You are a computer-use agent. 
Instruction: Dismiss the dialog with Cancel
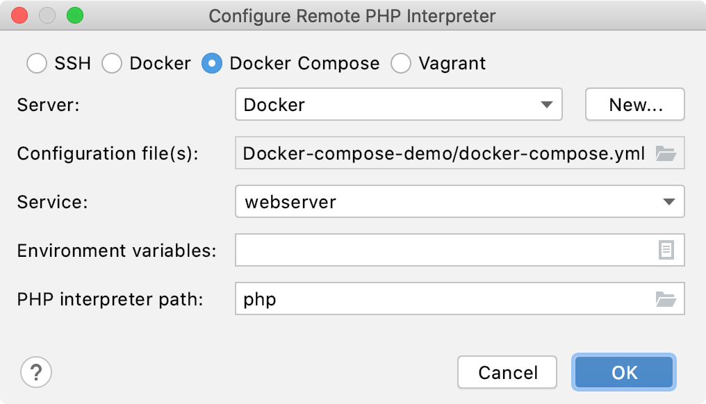click(x=507, y=372)
